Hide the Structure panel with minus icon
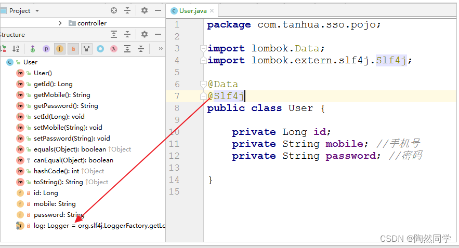The image size is (459, 248). pos(158,34)
